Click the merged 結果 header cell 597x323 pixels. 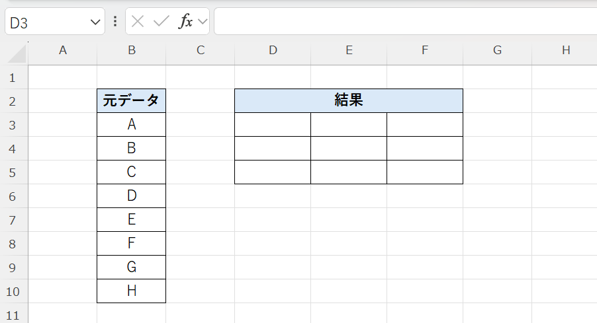tap(348, 101)
